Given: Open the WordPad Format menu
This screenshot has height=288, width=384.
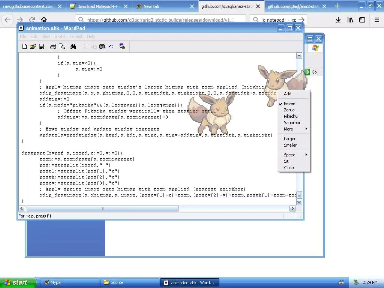Looking at the screenshot, I should (x=76, y=36).
